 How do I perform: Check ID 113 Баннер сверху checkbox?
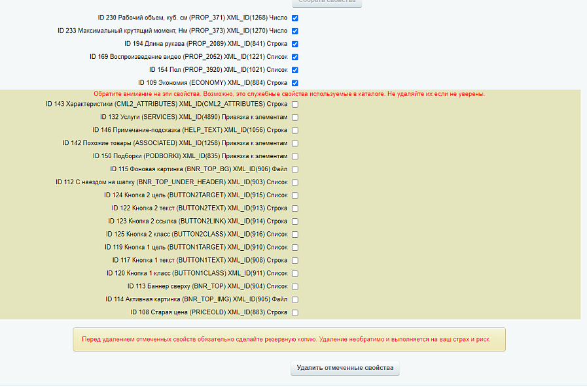tap(295, 287)
